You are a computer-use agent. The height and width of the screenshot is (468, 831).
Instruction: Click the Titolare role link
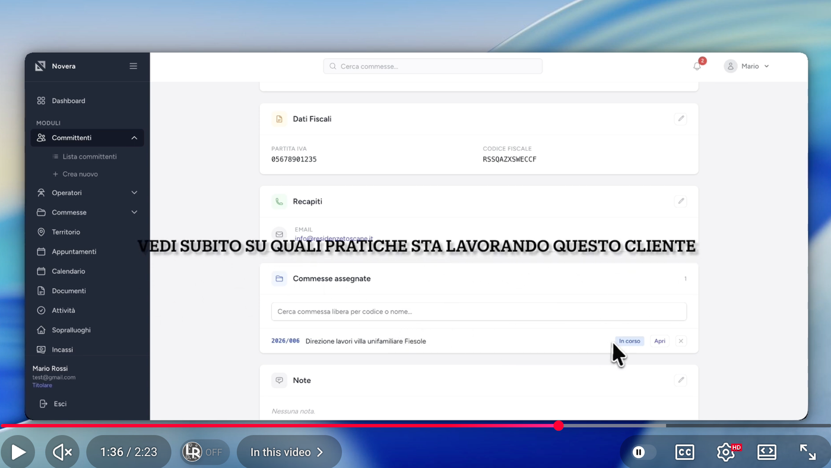(x=42, y=385)
